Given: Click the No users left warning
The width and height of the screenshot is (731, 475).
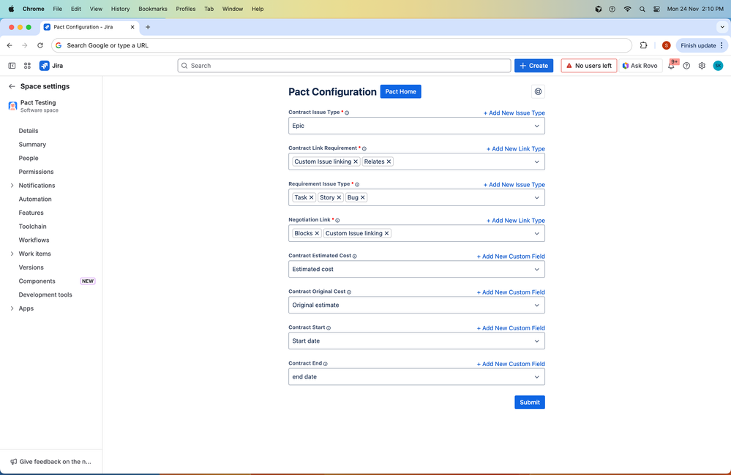Looking at the screenshot, I should 589,66.
